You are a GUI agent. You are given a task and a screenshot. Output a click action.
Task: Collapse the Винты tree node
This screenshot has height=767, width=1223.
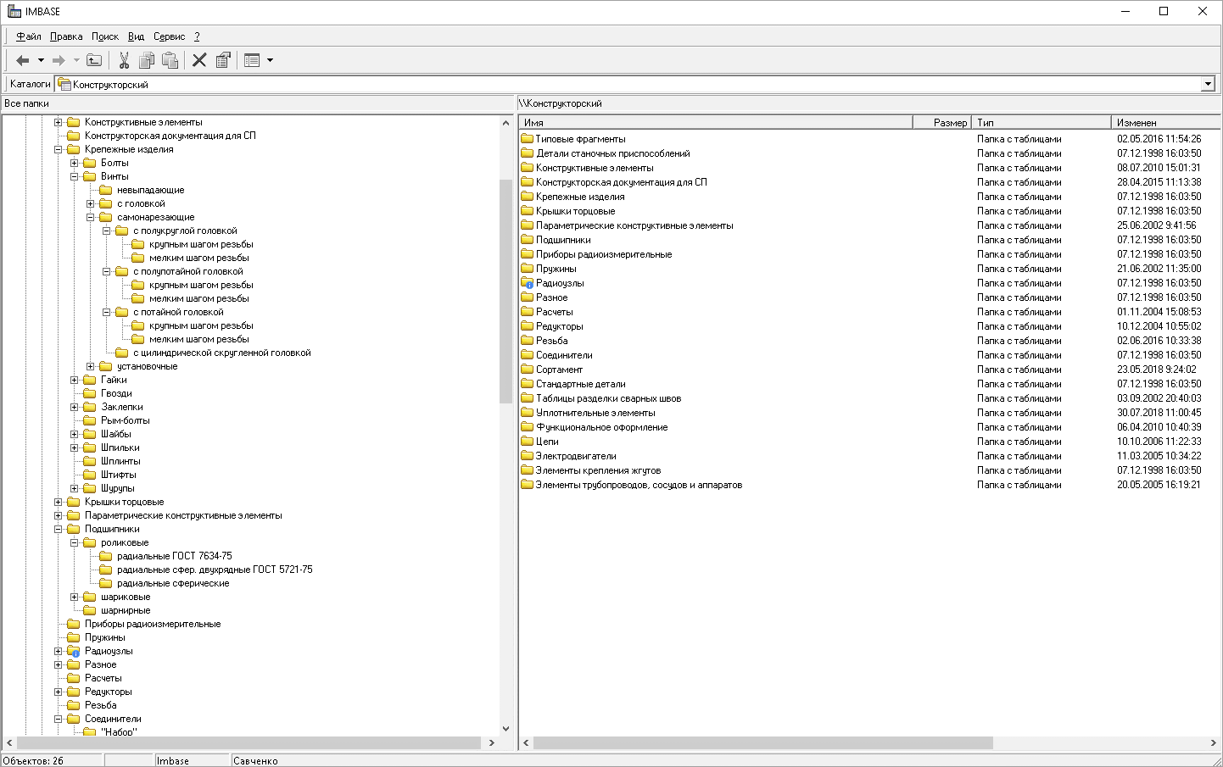75,176
